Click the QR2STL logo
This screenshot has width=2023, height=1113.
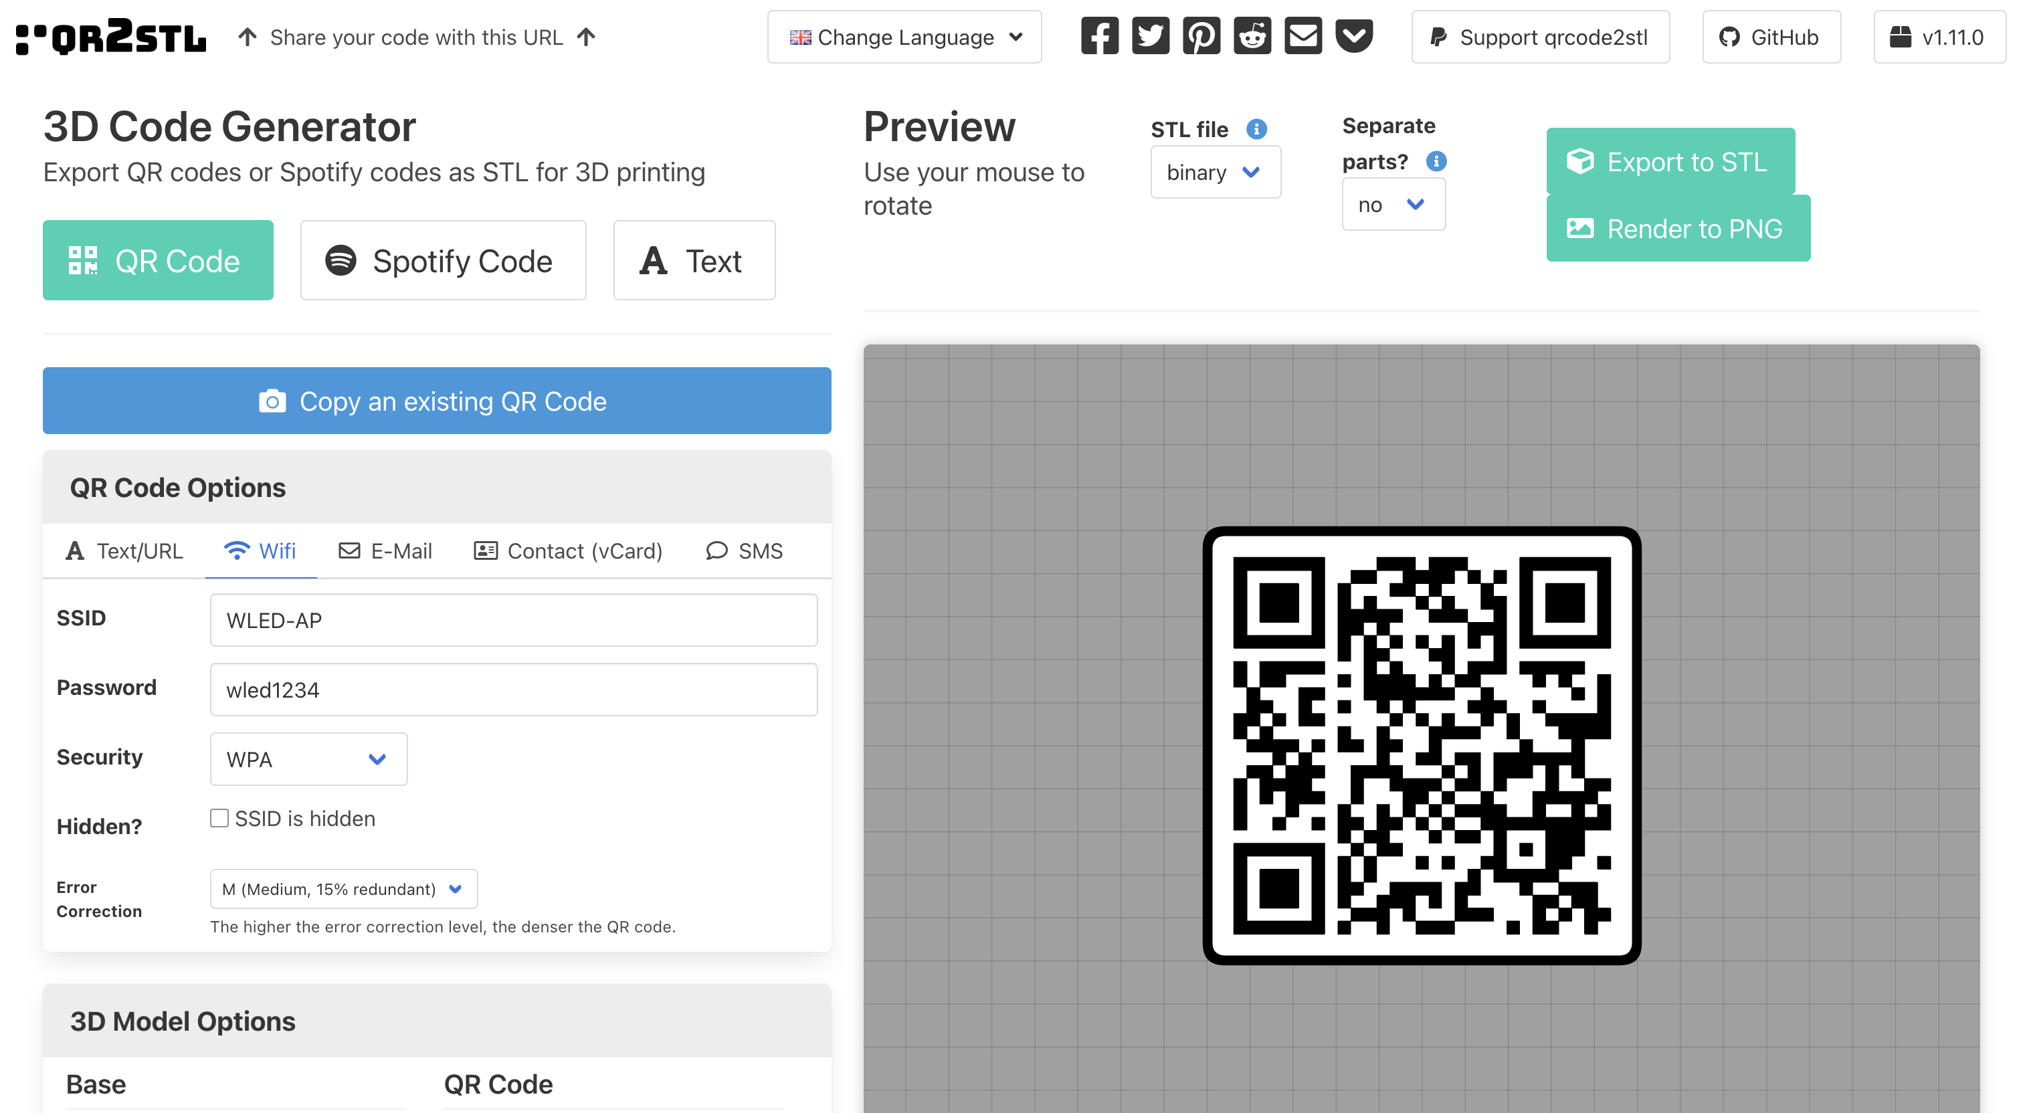click(111, 37)
